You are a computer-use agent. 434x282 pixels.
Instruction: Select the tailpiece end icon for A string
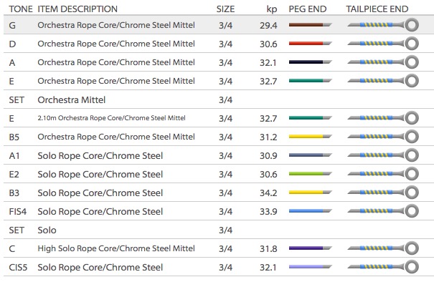383,62
